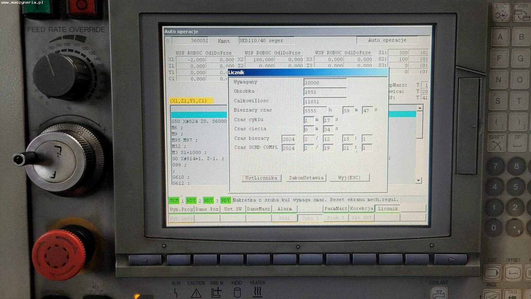531x299 pixels.
Task: Toggle the Cykl 1 softkey
Action: [x=310, y=218]
